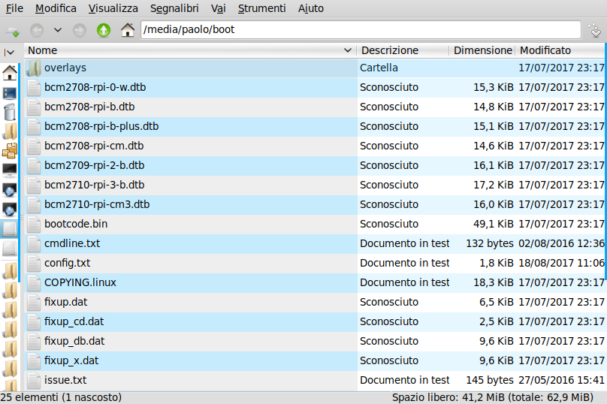Select the bcm2710-rpi-3-b.dtb file icon
Image resolution: width=607 pixels, height=404 pixels.
coord(34,185)
